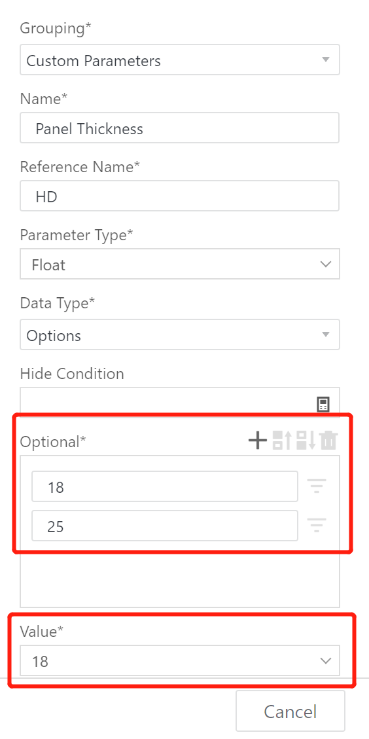
Task: Click into the Hide Condition text box
Action: tap(179, 401)
